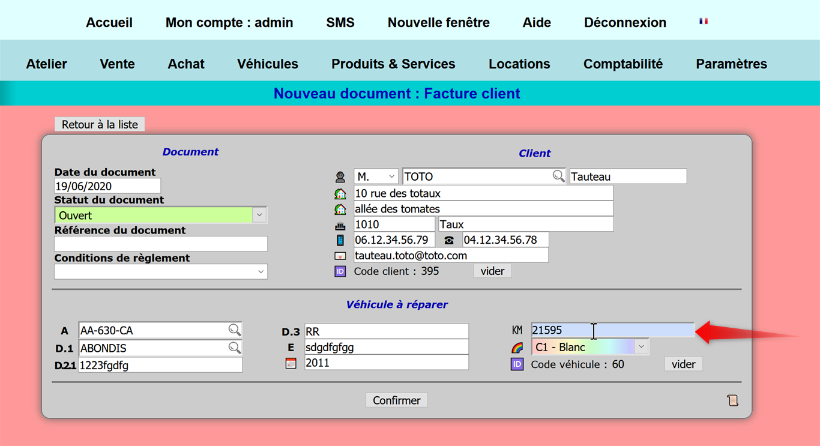Click the D.2.1 field 1223fgdfg

click(160, 365)
